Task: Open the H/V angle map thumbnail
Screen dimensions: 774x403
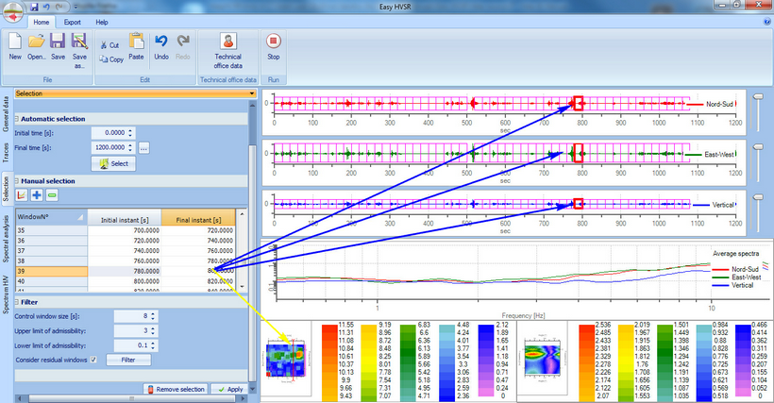Action: (542, 359)
